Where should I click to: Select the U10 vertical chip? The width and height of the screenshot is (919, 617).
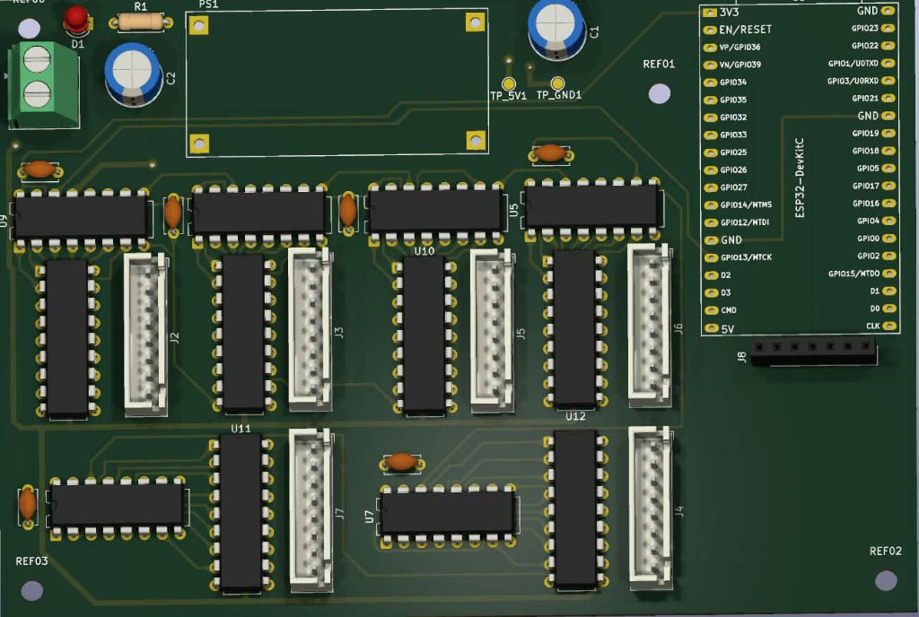pyautogui.click(x=424, y=335)
